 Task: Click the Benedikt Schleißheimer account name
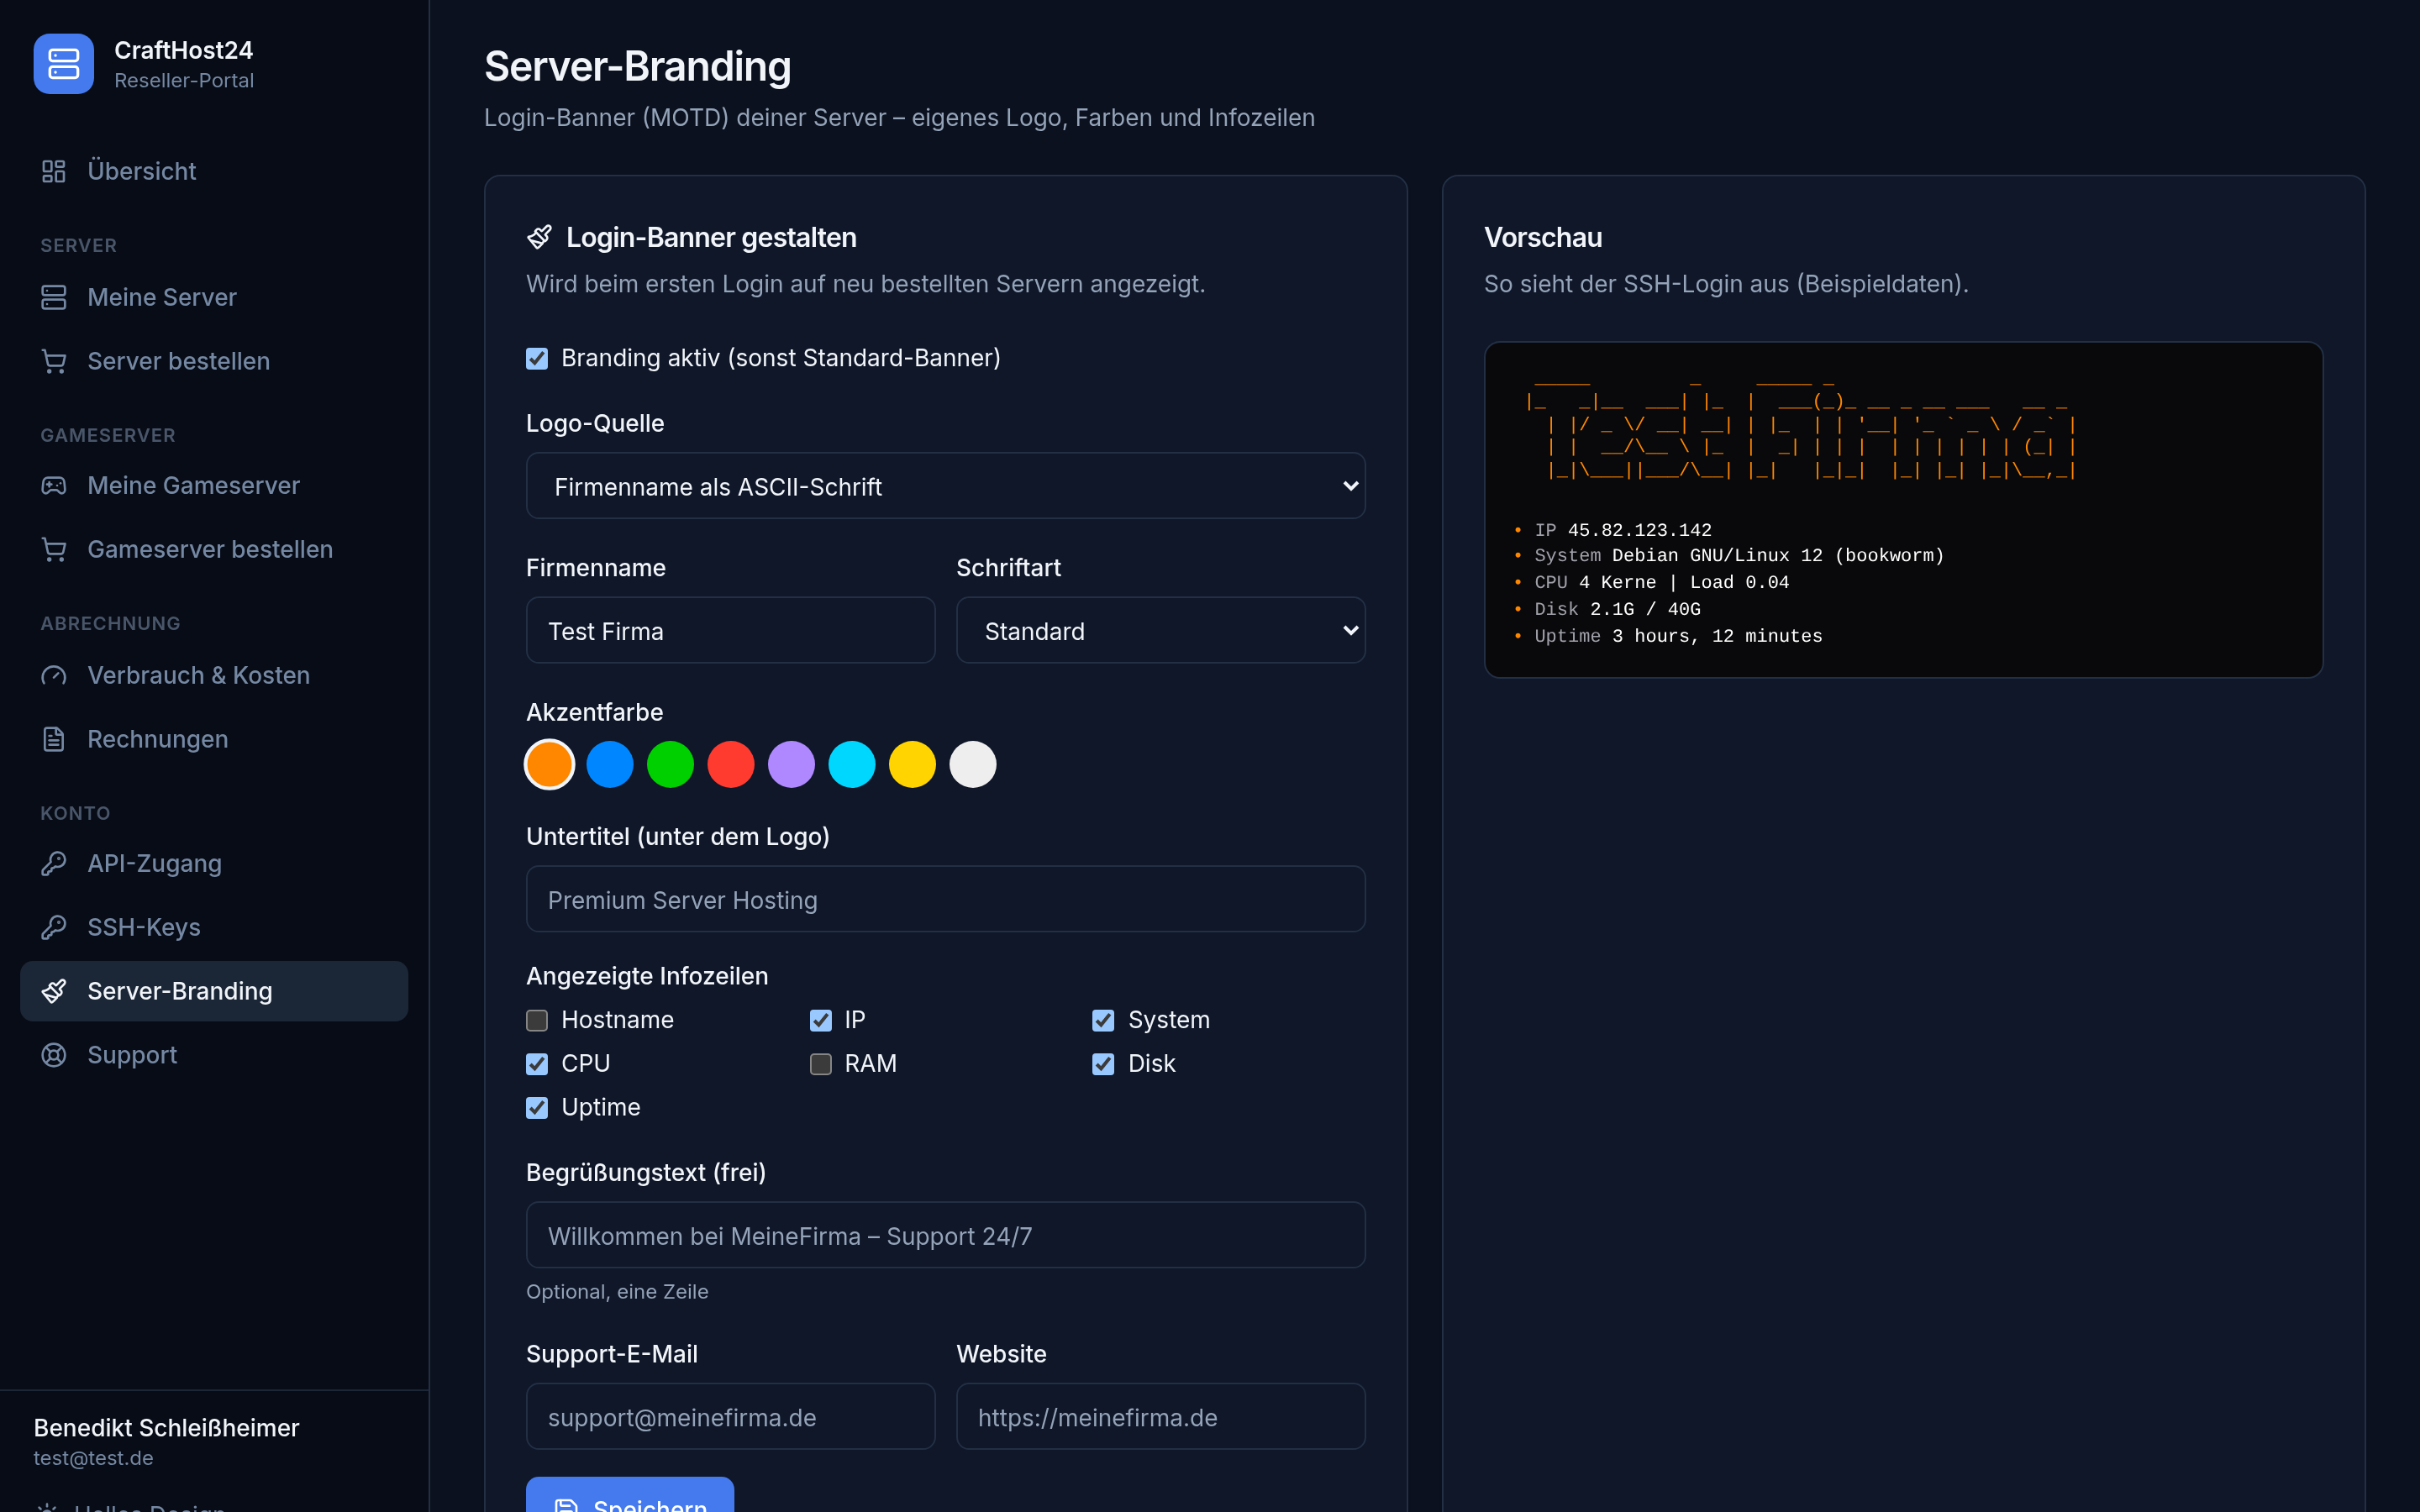(166, 1427)
